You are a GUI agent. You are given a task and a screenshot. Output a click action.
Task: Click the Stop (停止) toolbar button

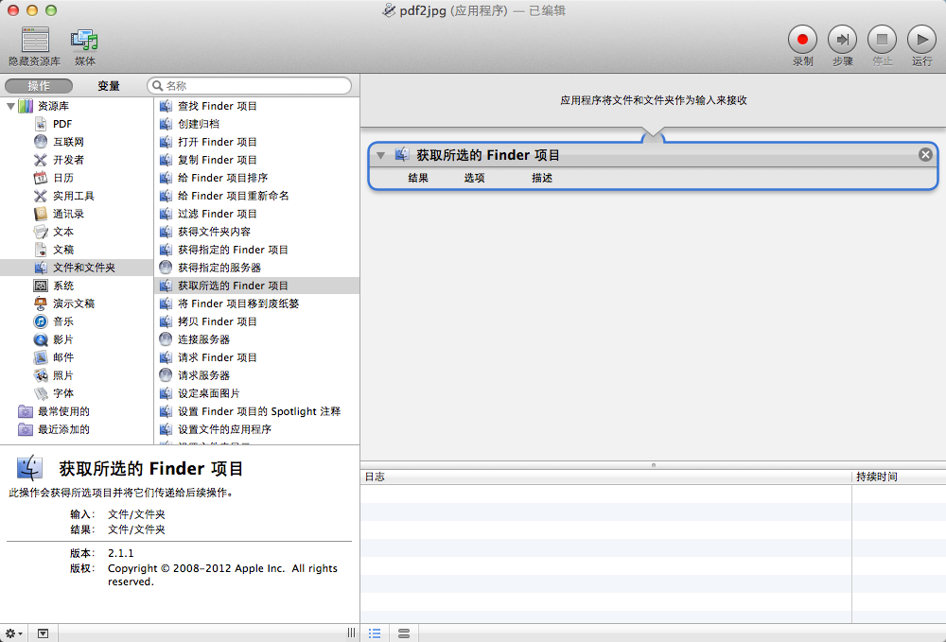click(x=882, y=40)
